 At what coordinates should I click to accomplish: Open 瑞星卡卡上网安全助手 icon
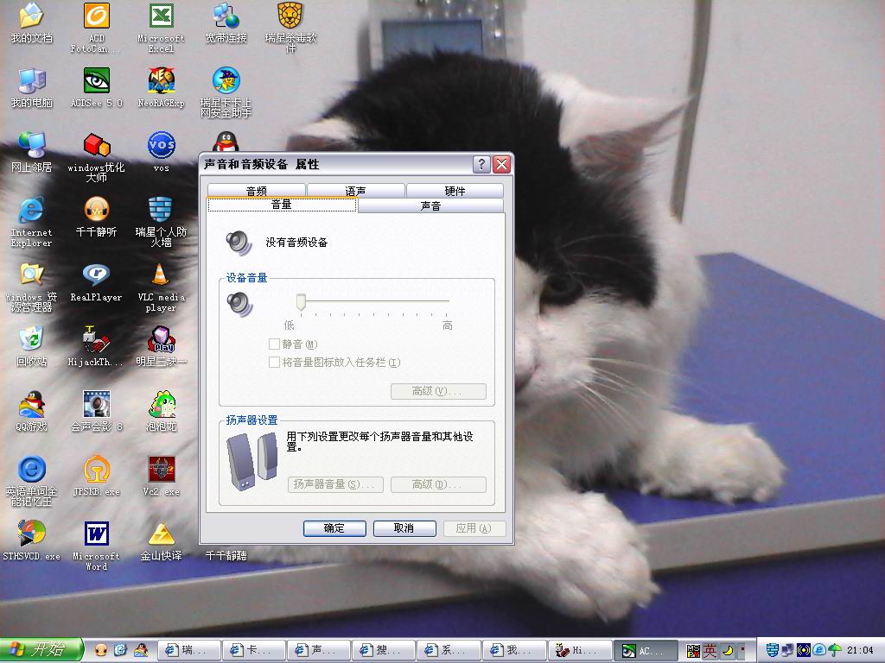click(226, 93)
